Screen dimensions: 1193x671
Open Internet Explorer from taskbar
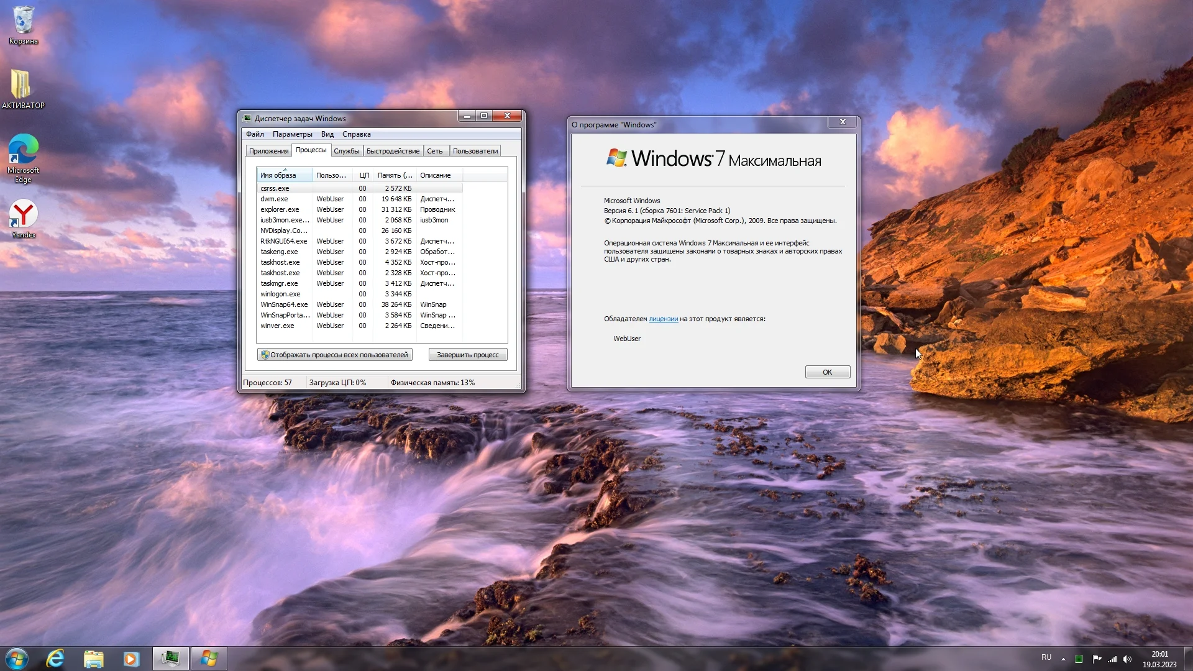[55, 659]
